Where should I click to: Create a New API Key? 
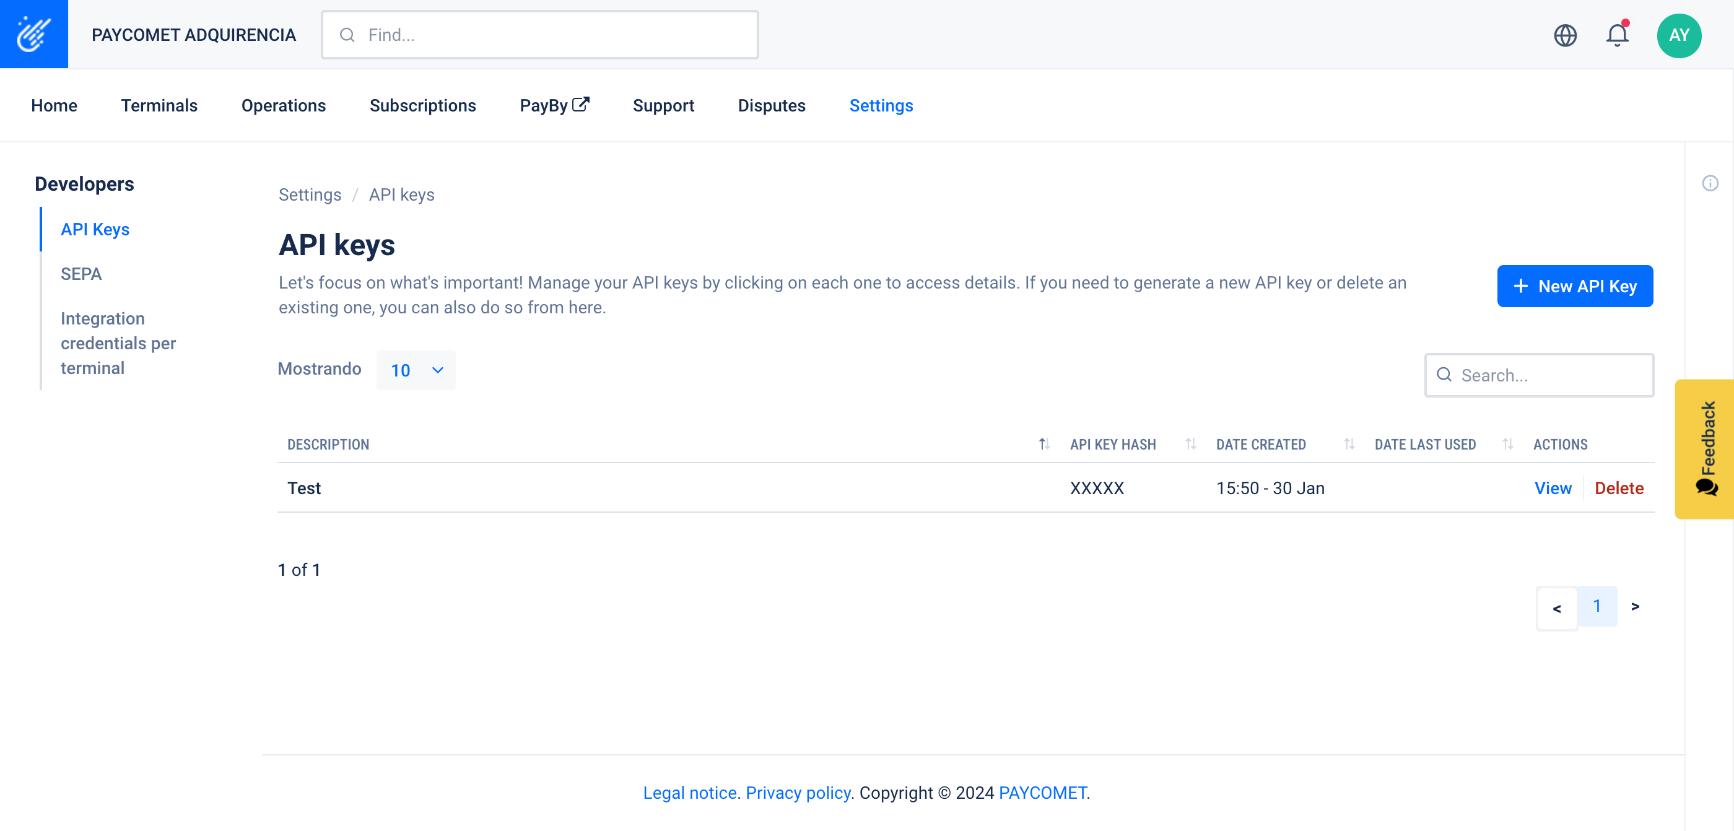point(1574,286)
